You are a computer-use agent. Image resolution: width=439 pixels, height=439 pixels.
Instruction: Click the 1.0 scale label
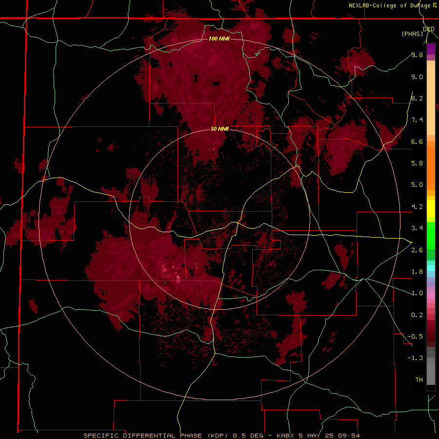417,293
